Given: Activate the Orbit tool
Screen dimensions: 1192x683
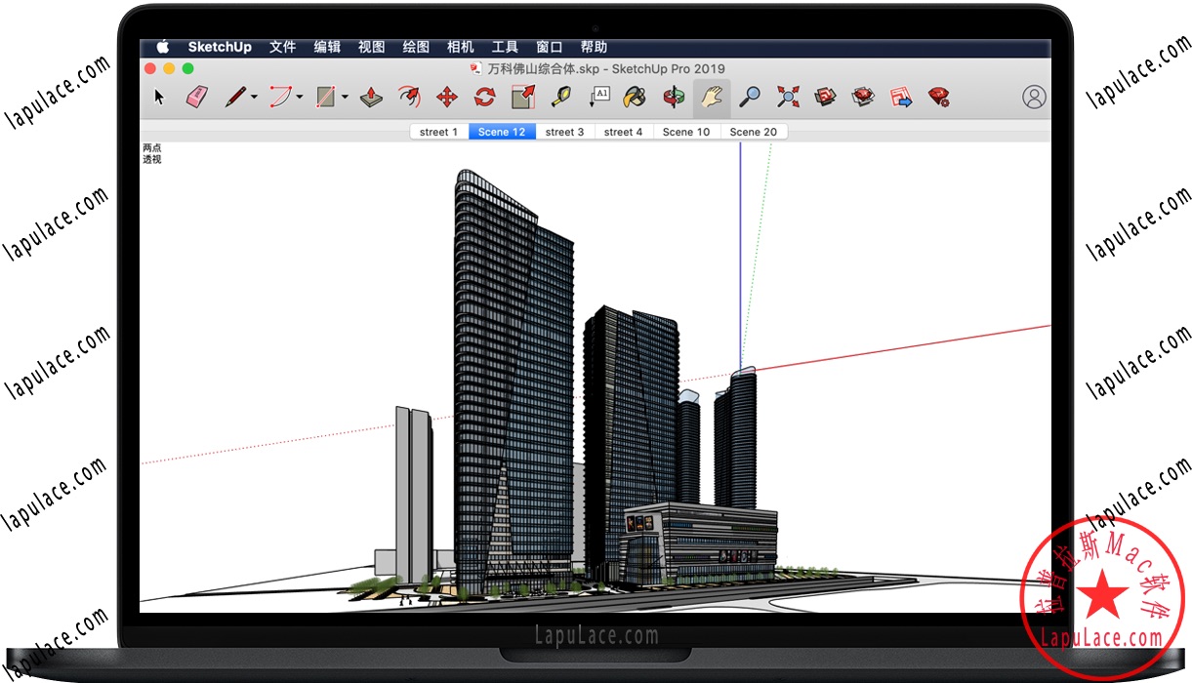Looking at the screenshot, I should click(x=674, y=97).
